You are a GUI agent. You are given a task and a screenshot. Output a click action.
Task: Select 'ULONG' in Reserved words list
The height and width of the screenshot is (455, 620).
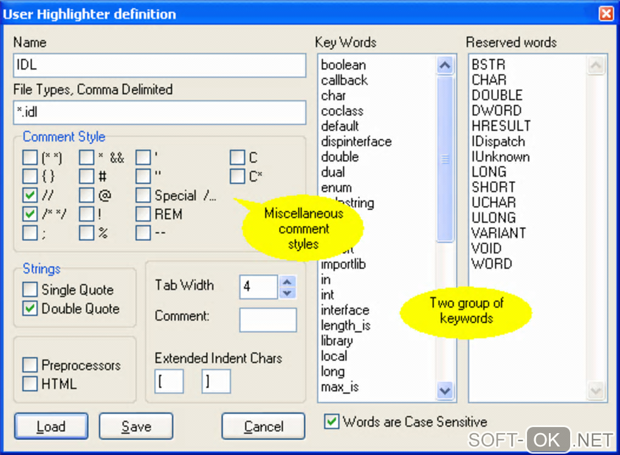pos(494,218)
